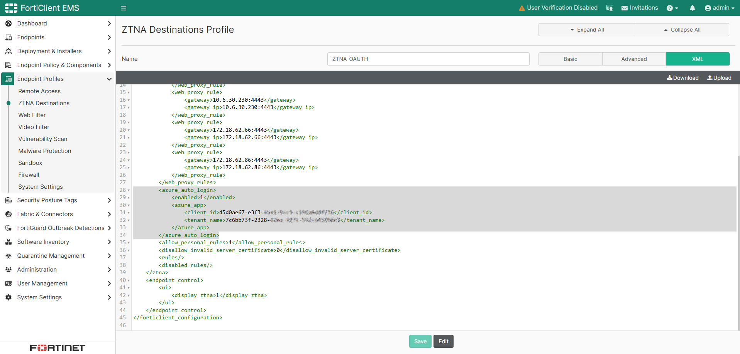Fold the web_proxy_rule block at line 15
Image resolution: width=740 pixels, height=354 pixels.
[129, 92]
